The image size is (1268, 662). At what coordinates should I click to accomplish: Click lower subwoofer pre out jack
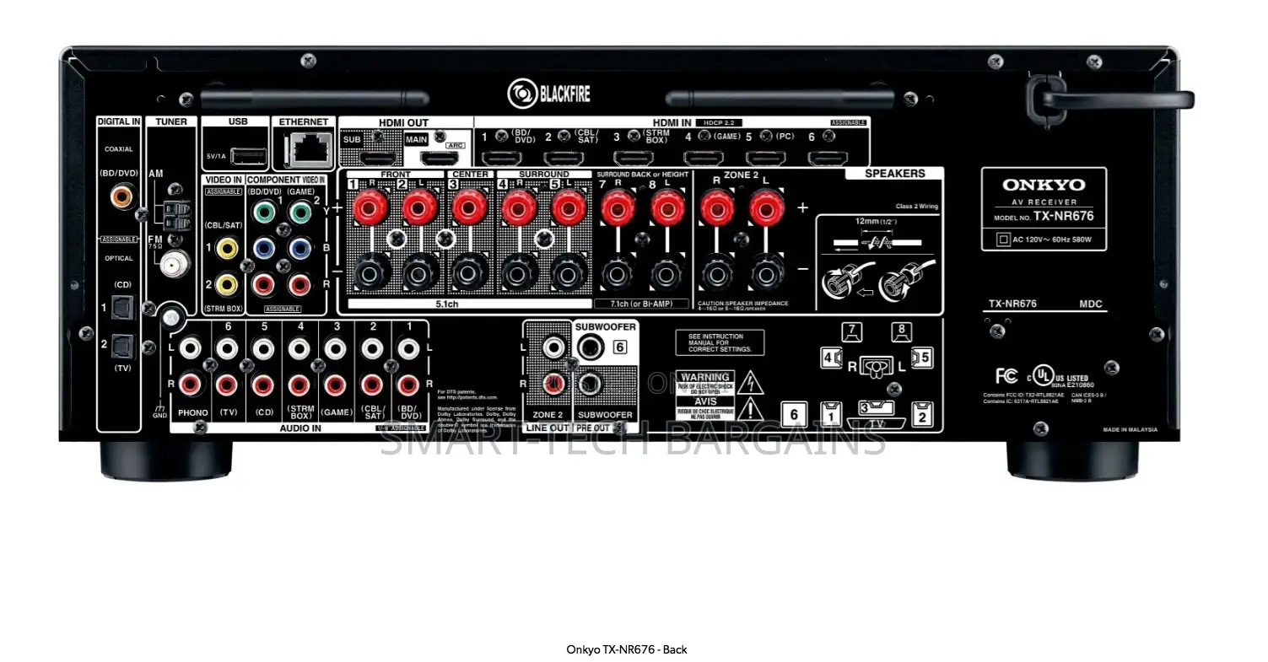(x=591, y=385)
